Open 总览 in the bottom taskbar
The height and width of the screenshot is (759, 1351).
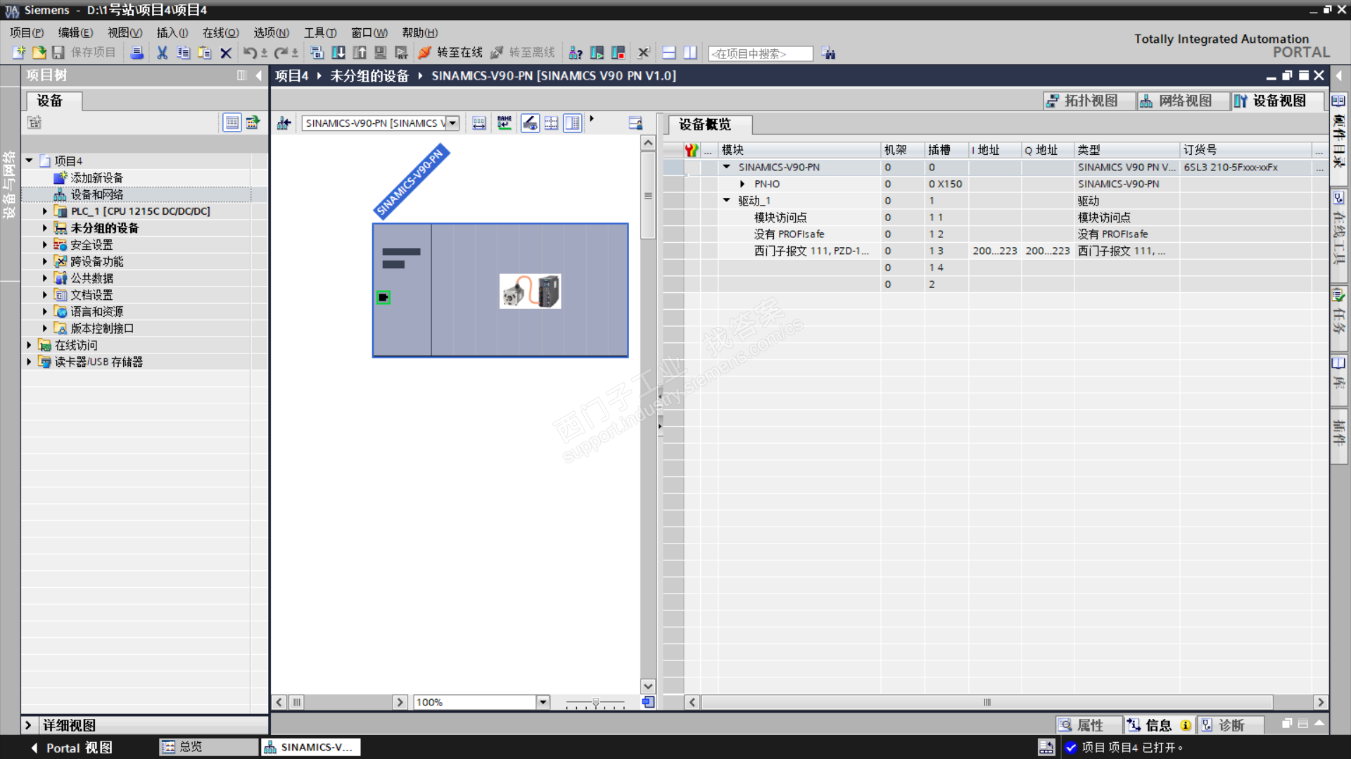(209, 747)
